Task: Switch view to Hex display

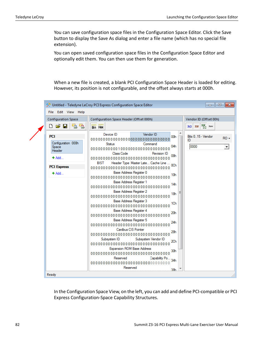Action: [101, 126]
